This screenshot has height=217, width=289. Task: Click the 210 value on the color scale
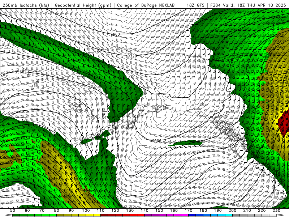(x=247, y=210)
